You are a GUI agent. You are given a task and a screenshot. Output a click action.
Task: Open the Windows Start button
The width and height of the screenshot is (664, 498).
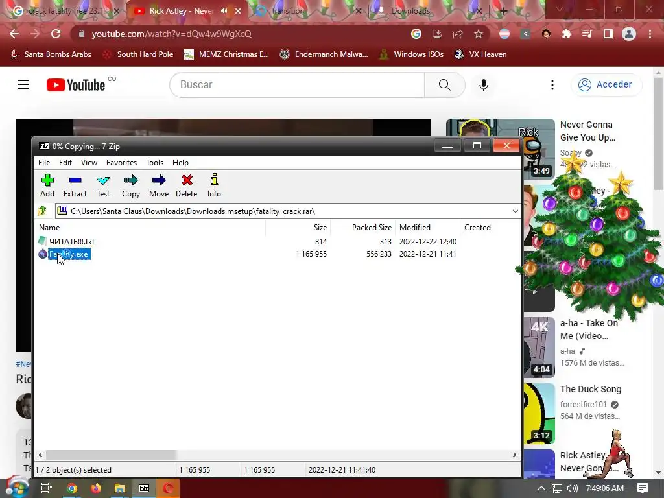click(17, 487)
